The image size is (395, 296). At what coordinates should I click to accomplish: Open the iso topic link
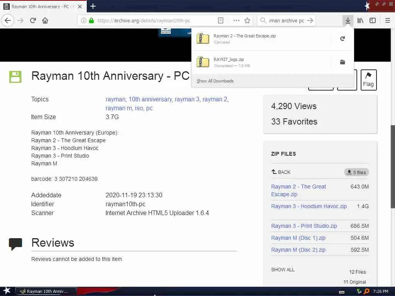pyautogui.click(x=139, y=108)
